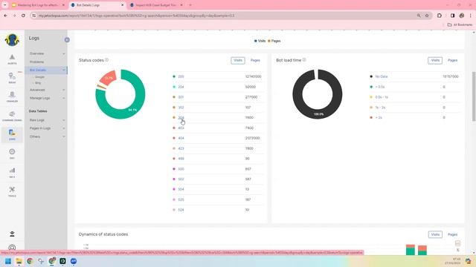
Task: Toggle the Visits legend series at top
Action: (x=260, y=41)
